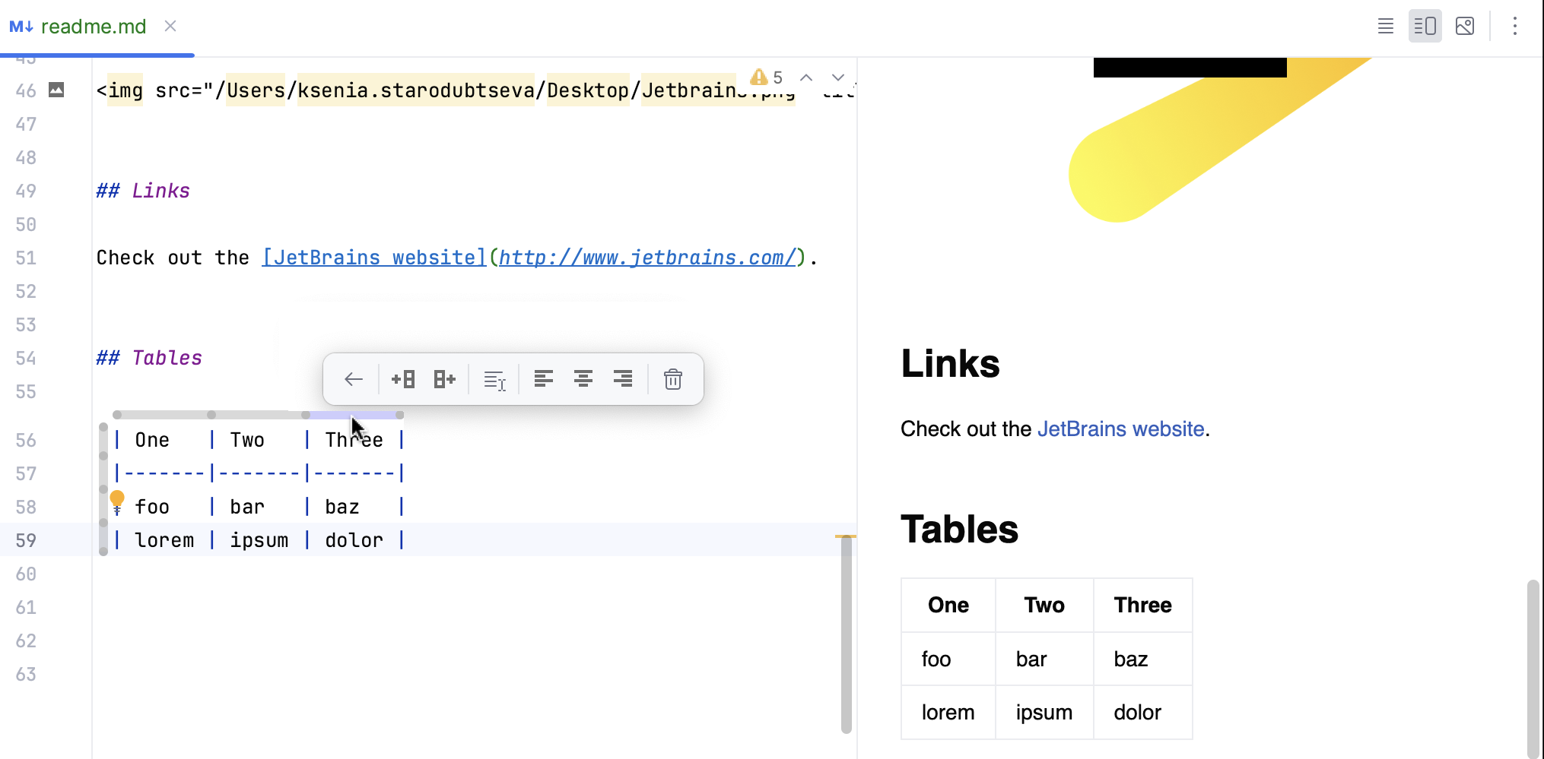Open the JetBrains website link in preview
Screen dimensions: 1544x759
click(1120, 429)
